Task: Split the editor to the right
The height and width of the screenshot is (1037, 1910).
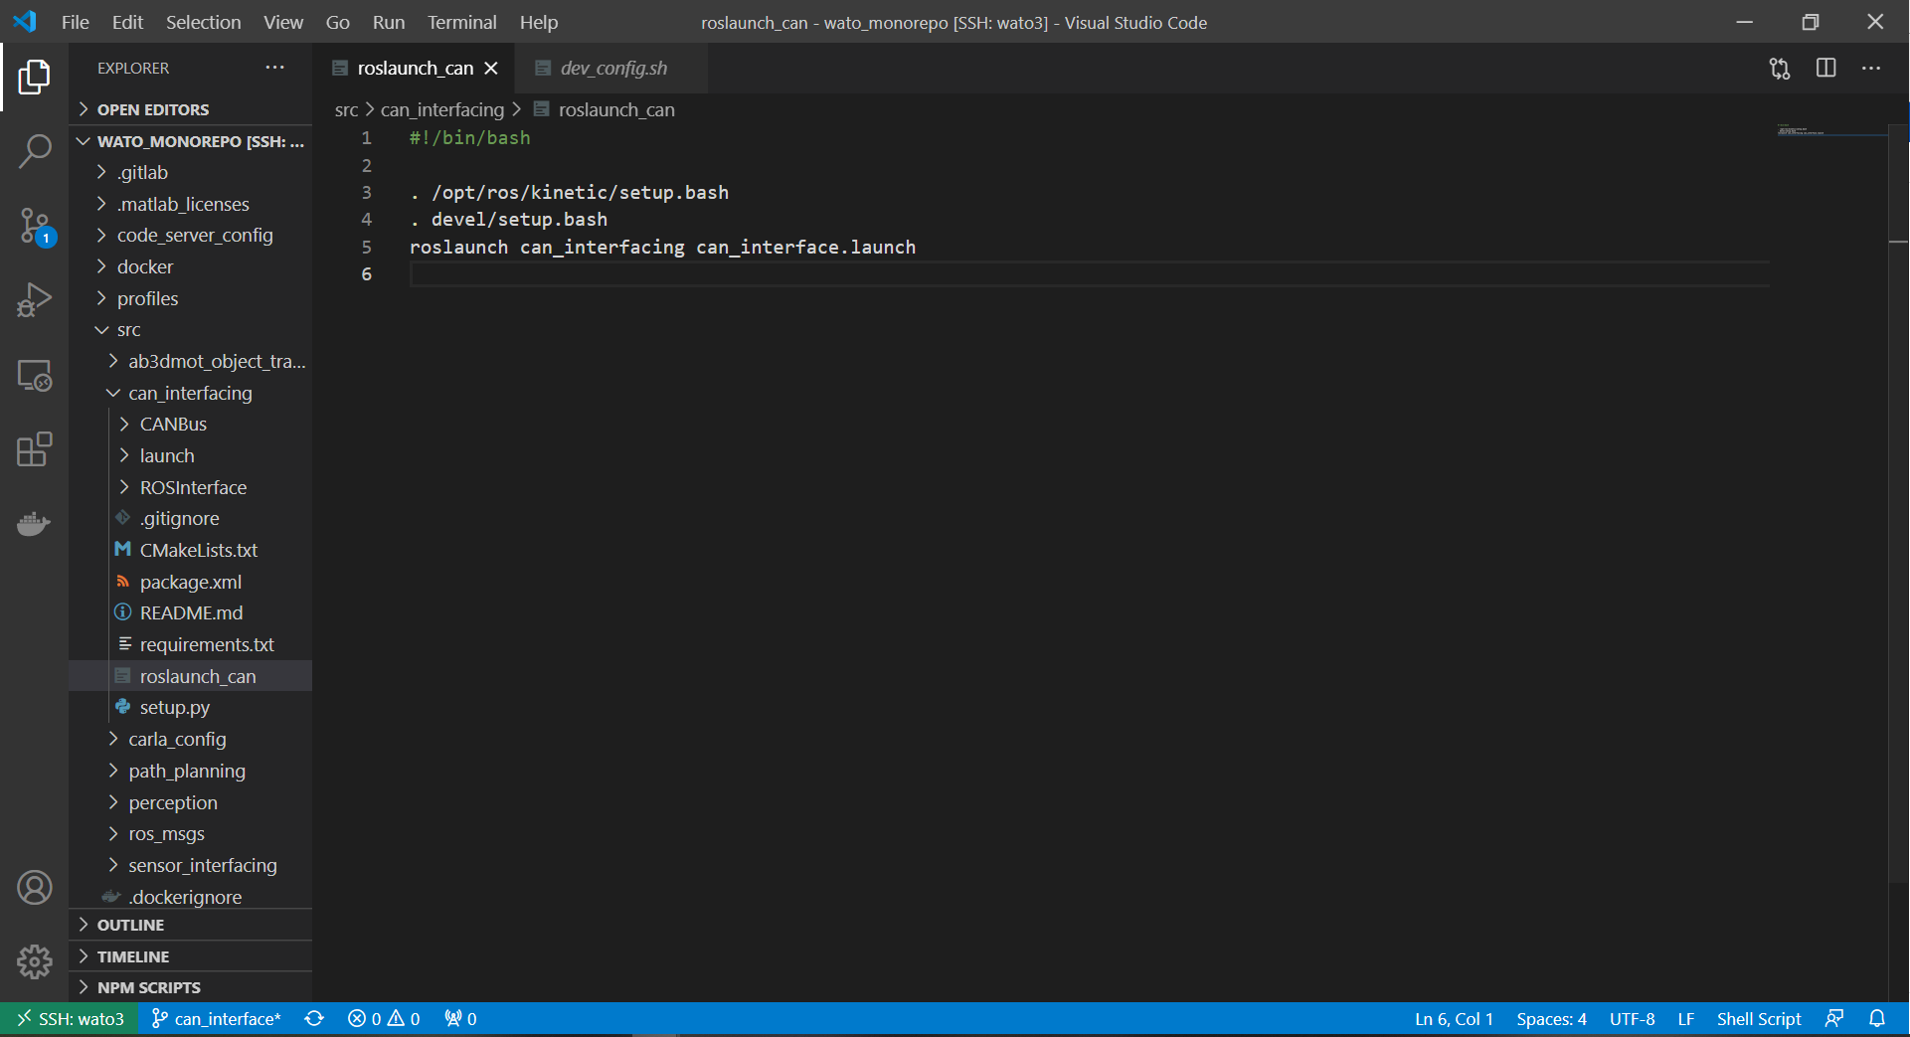Action: [1826, 69]
